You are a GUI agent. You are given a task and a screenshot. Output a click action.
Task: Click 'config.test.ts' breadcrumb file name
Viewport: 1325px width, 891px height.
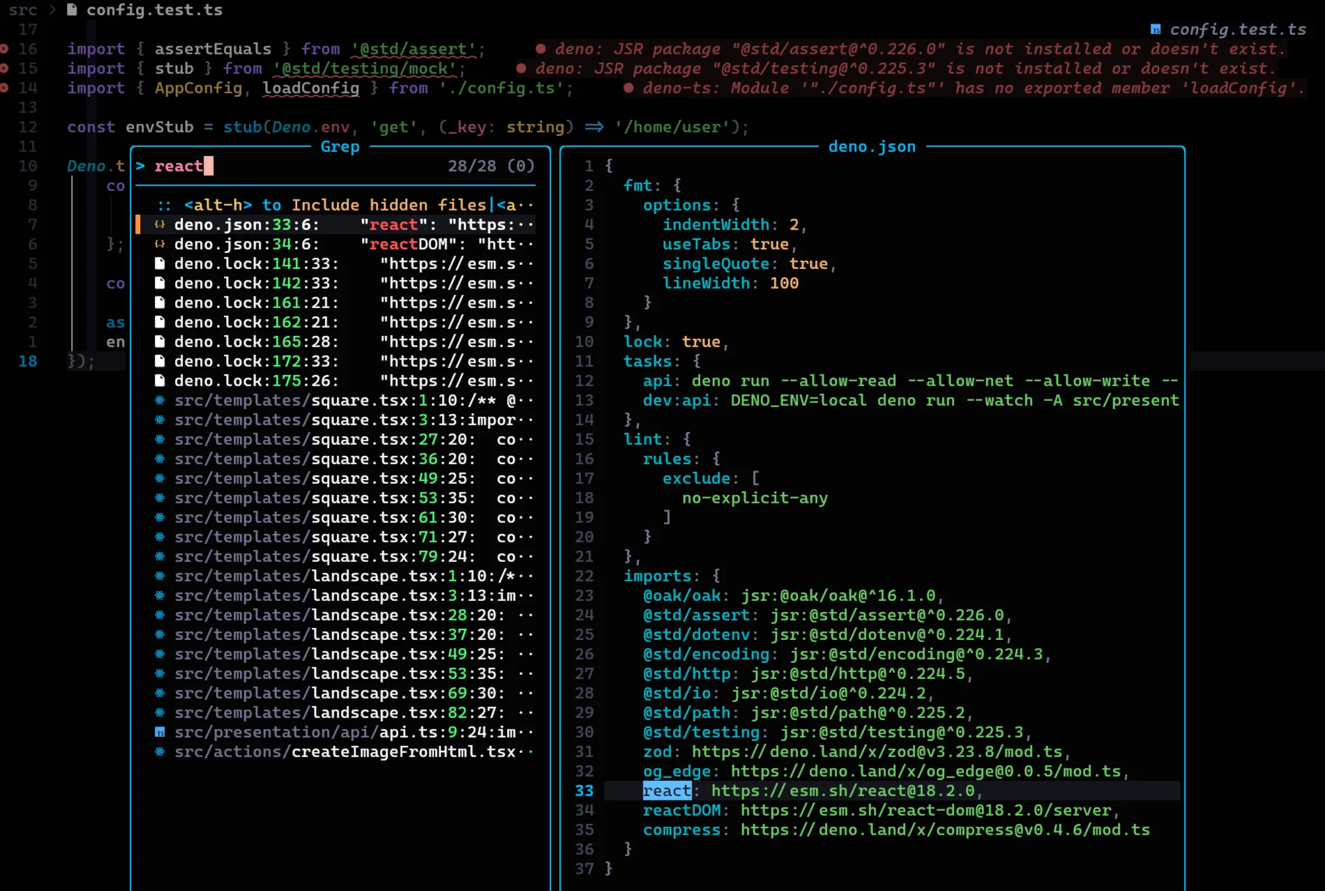click(154, 10)
